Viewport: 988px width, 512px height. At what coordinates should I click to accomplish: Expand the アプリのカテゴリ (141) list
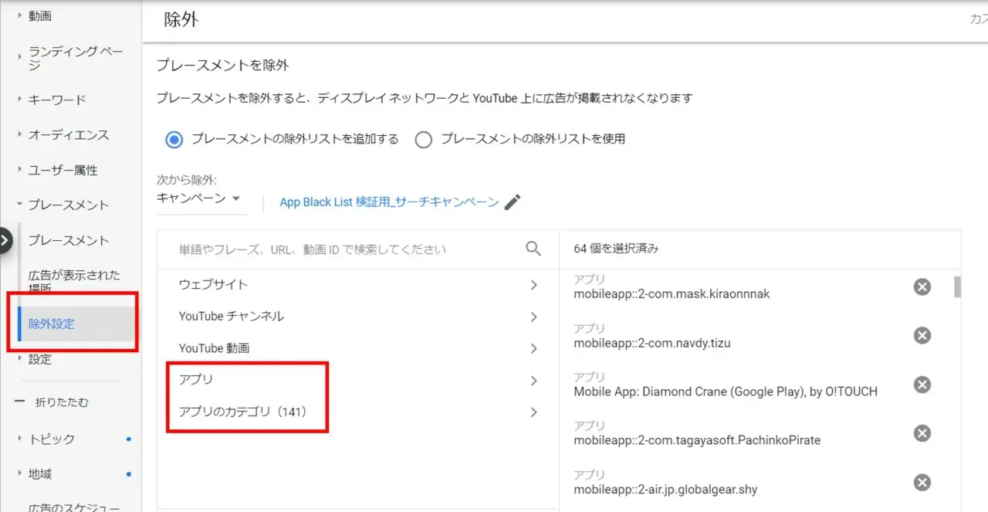[x=357, y=412]
